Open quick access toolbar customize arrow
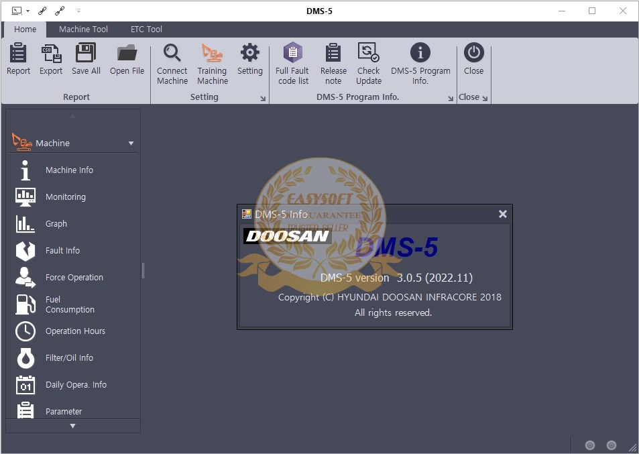The width and height of the screenshot is (639, 454). pyautogui.click(x=78, y=11)
